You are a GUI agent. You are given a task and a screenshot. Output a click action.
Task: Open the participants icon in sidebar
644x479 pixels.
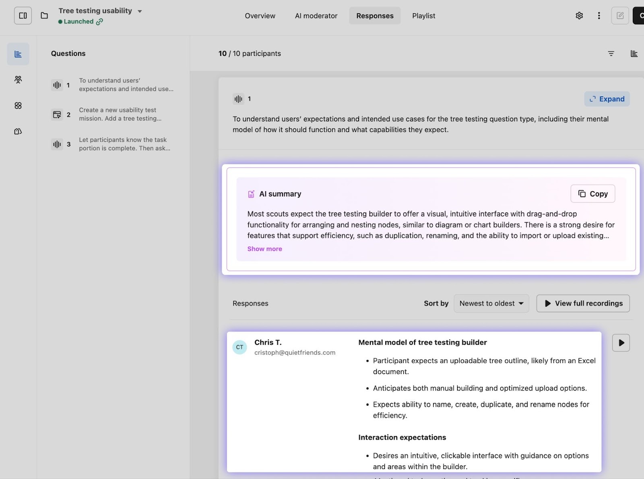tap(18, 80)
